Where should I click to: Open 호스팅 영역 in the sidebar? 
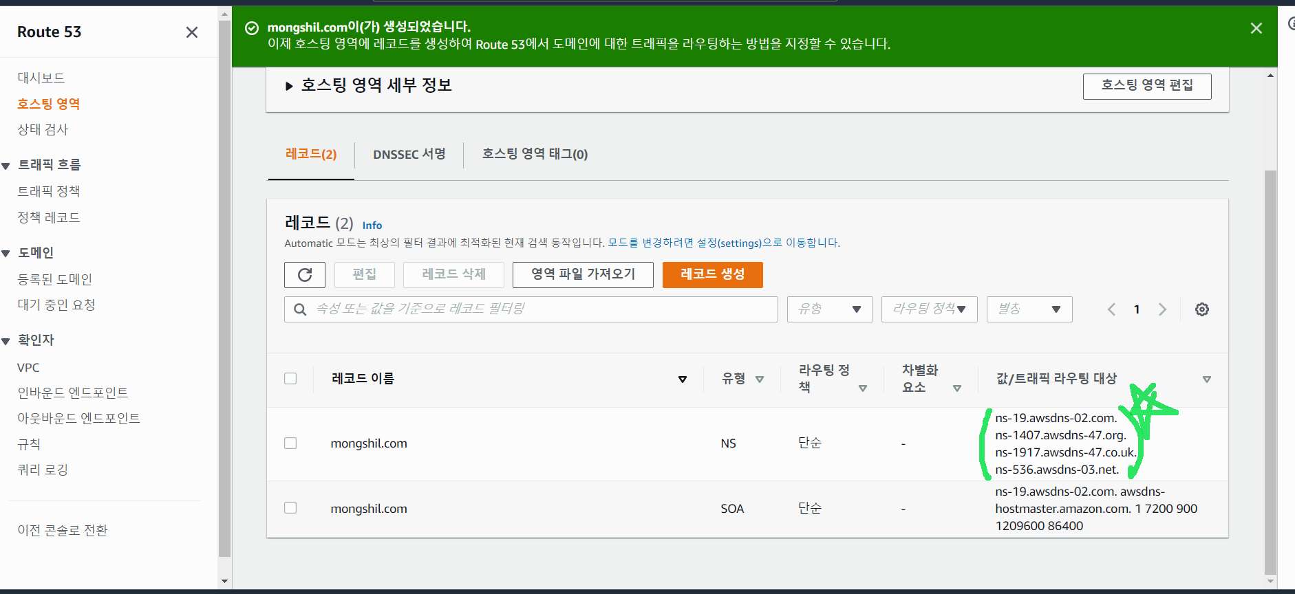49,104
